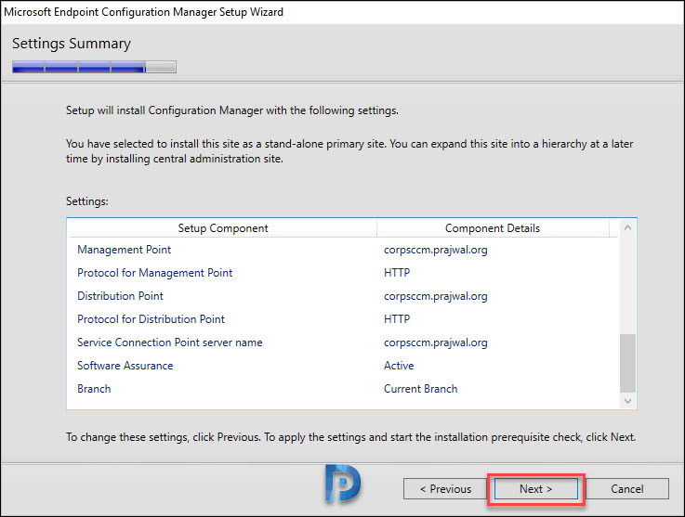Click the Next button
The height and width of the screenshot is (517, 685).
tap(536, 489)
